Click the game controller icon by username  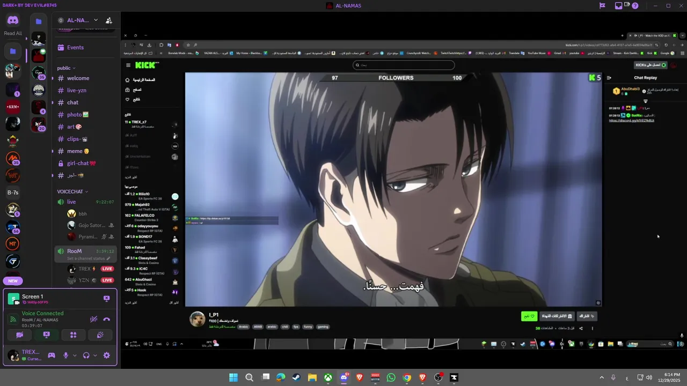pos(52,355)
